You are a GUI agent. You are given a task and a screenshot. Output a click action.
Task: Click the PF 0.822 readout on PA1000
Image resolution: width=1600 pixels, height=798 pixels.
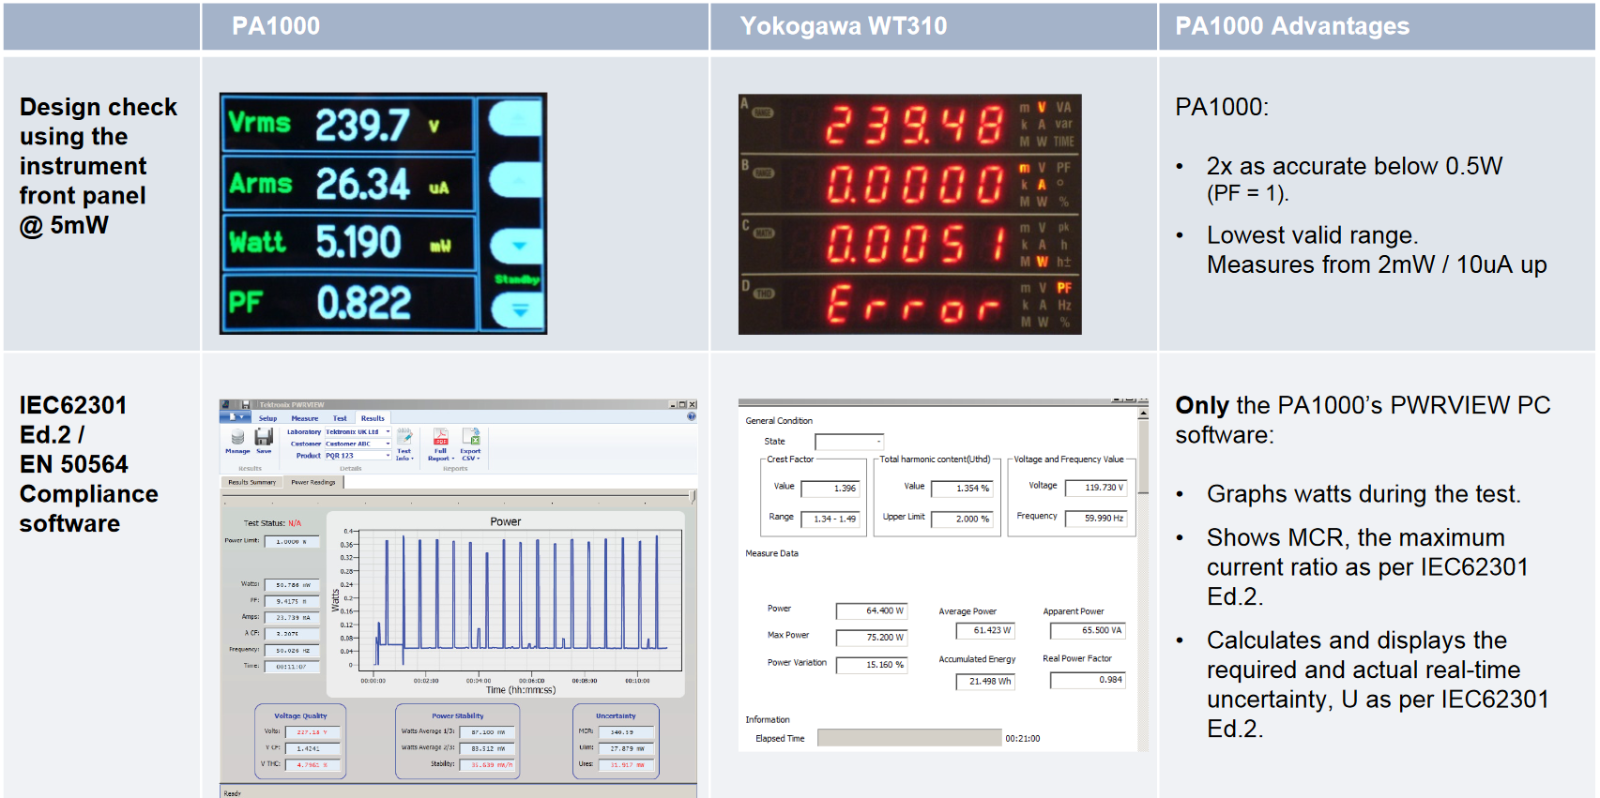coord(348,302)
